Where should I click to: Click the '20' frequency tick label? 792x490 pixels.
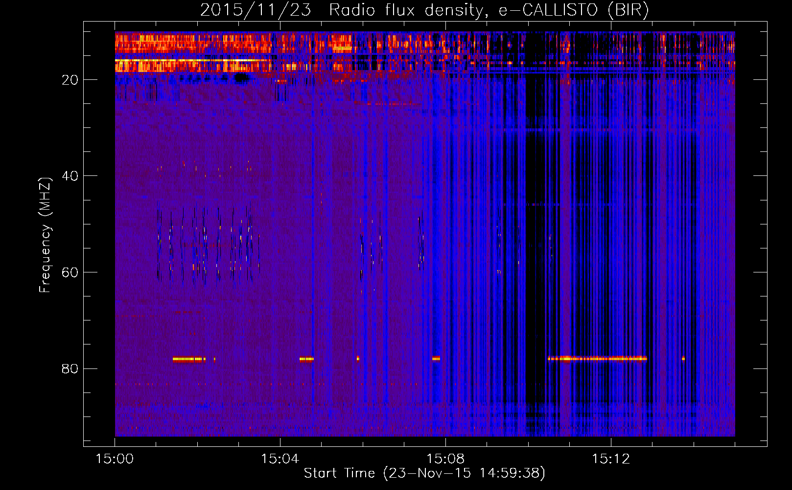(70, 80)
